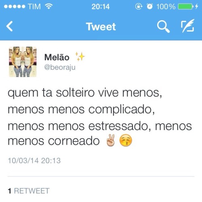
Task: Click the green battery indicator
Action: click(x=185, y=6)
